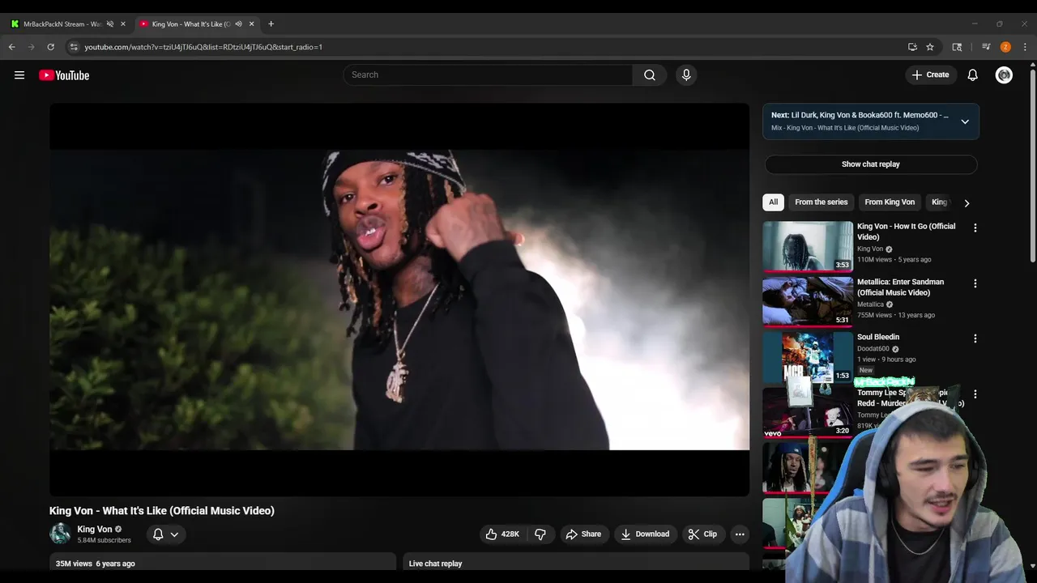Viewport: 1037px width, 583px height.
Task: Open more actions three-dot menu under video
Action: click(x=739, y=534)
